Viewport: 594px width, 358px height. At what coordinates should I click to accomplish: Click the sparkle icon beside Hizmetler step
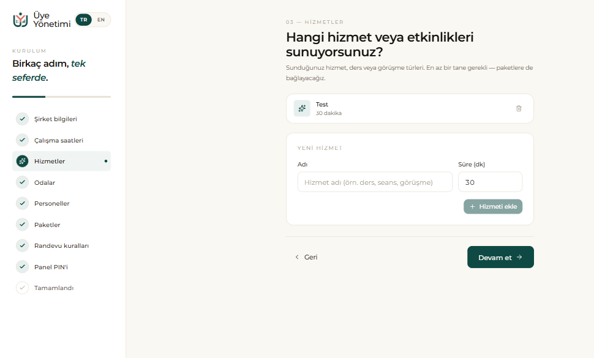[x=22, y=161]
